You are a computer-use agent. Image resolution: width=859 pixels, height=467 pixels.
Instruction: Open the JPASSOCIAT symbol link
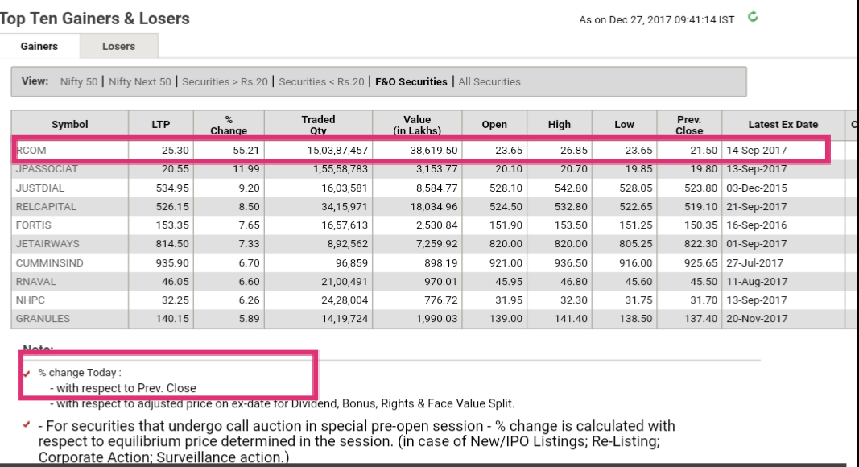coord(47,169)
